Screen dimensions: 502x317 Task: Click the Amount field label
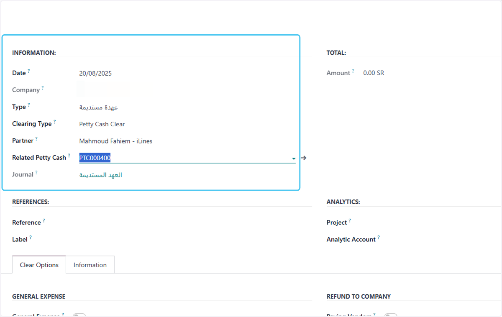338,73
